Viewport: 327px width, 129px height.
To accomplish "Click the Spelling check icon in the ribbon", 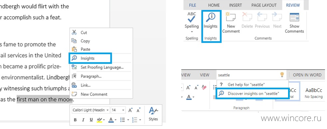I will click(x=192, y=18).
